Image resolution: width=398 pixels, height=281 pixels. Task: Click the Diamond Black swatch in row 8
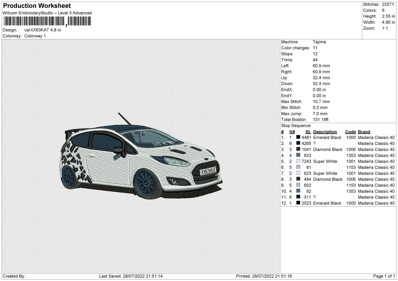point(298,179)
